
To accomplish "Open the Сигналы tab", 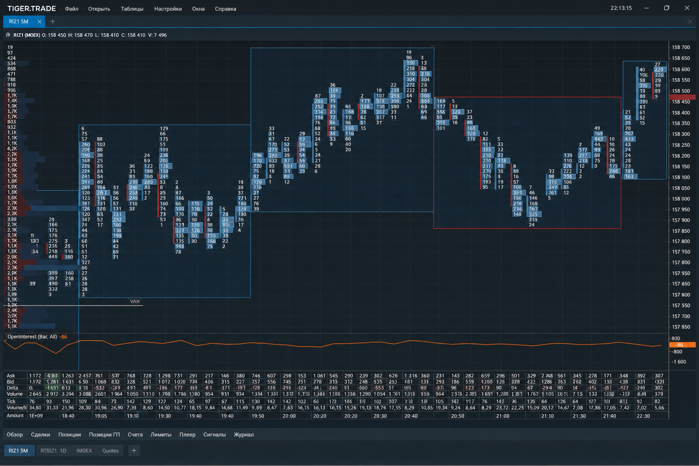I will point(214,435).
